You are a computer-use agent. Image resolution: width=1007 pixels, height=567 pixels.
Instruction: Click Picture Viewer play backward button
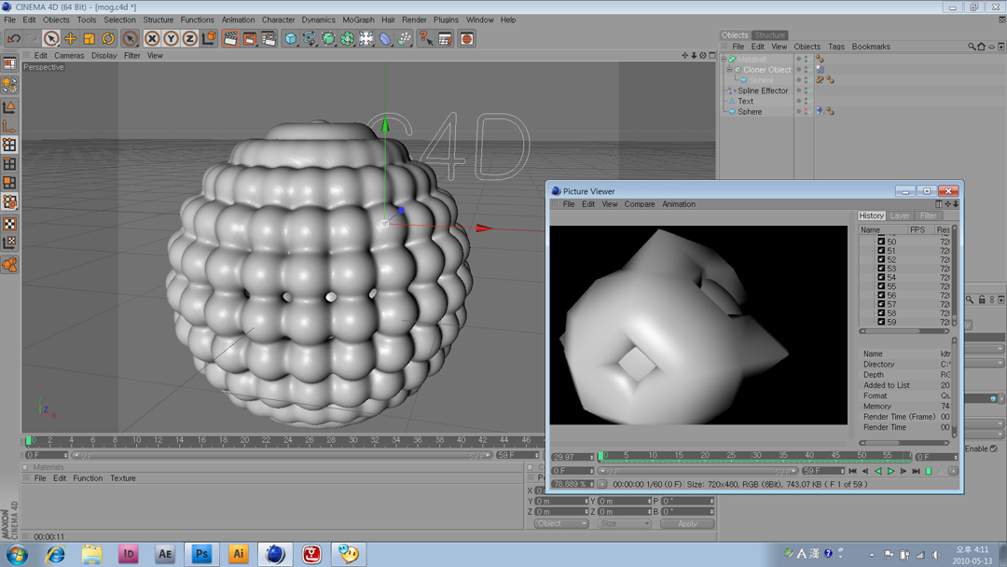click(878, 471)
